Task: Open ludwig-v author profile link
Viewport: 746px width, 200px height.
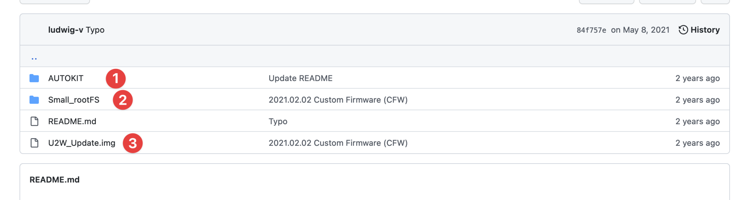Action: click(x=66, y=30)
